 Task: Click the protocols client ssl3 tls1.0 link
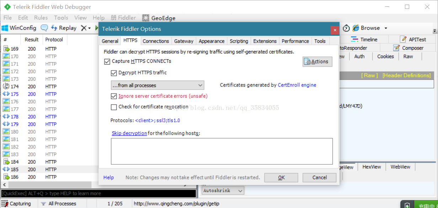157,120
